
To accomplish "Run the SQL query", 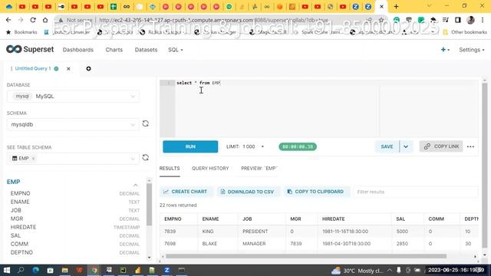I will [190, 146].
